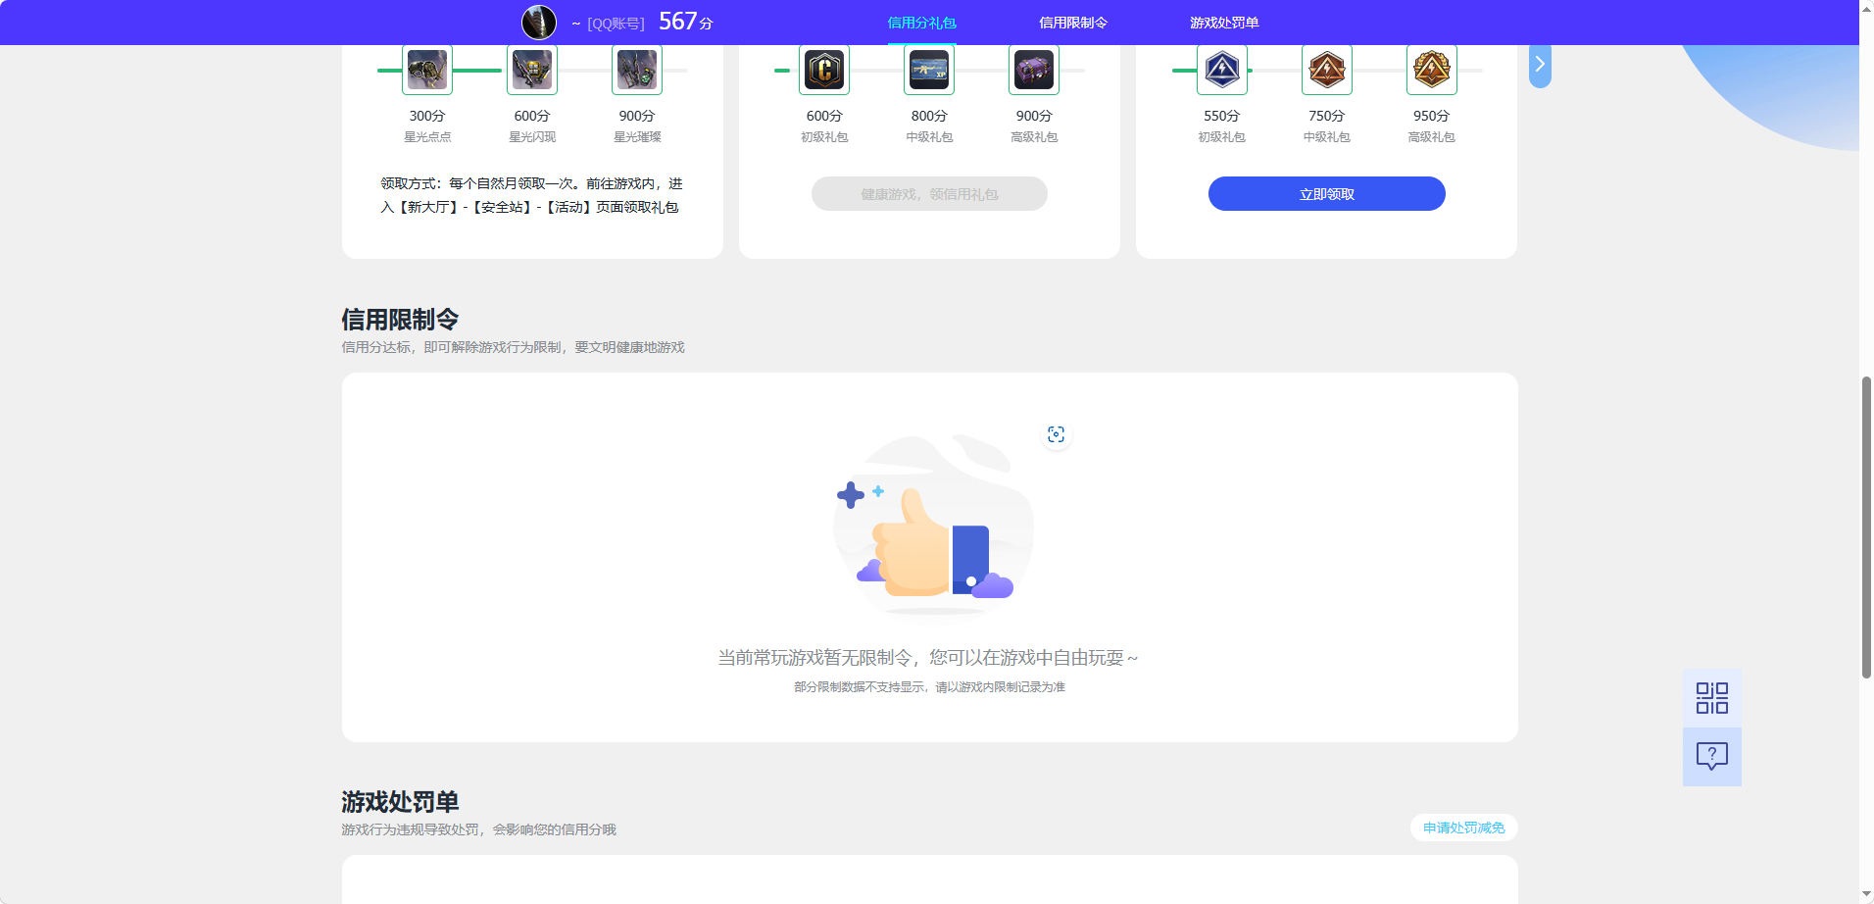
Task: Click the 550分 初级礼包 blue emblem icon
Action: [x=1222, y=70]
